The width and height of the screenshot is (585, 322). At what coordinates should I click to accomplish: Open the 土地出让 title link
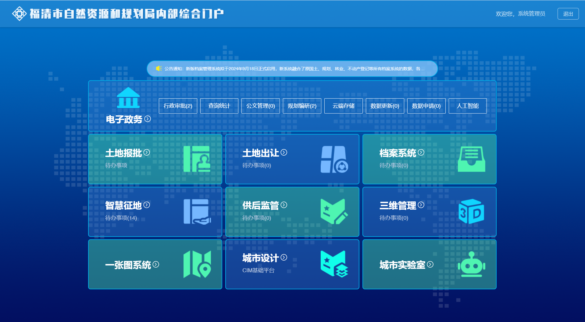coord(261,153)
